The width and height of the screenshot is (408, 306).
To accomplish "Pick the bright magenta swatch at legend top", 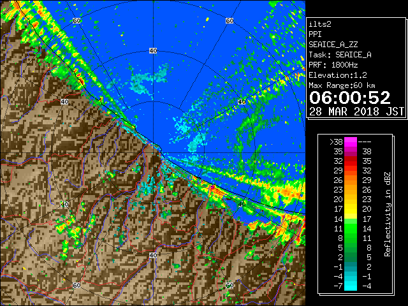I will [x=351, y=142].
